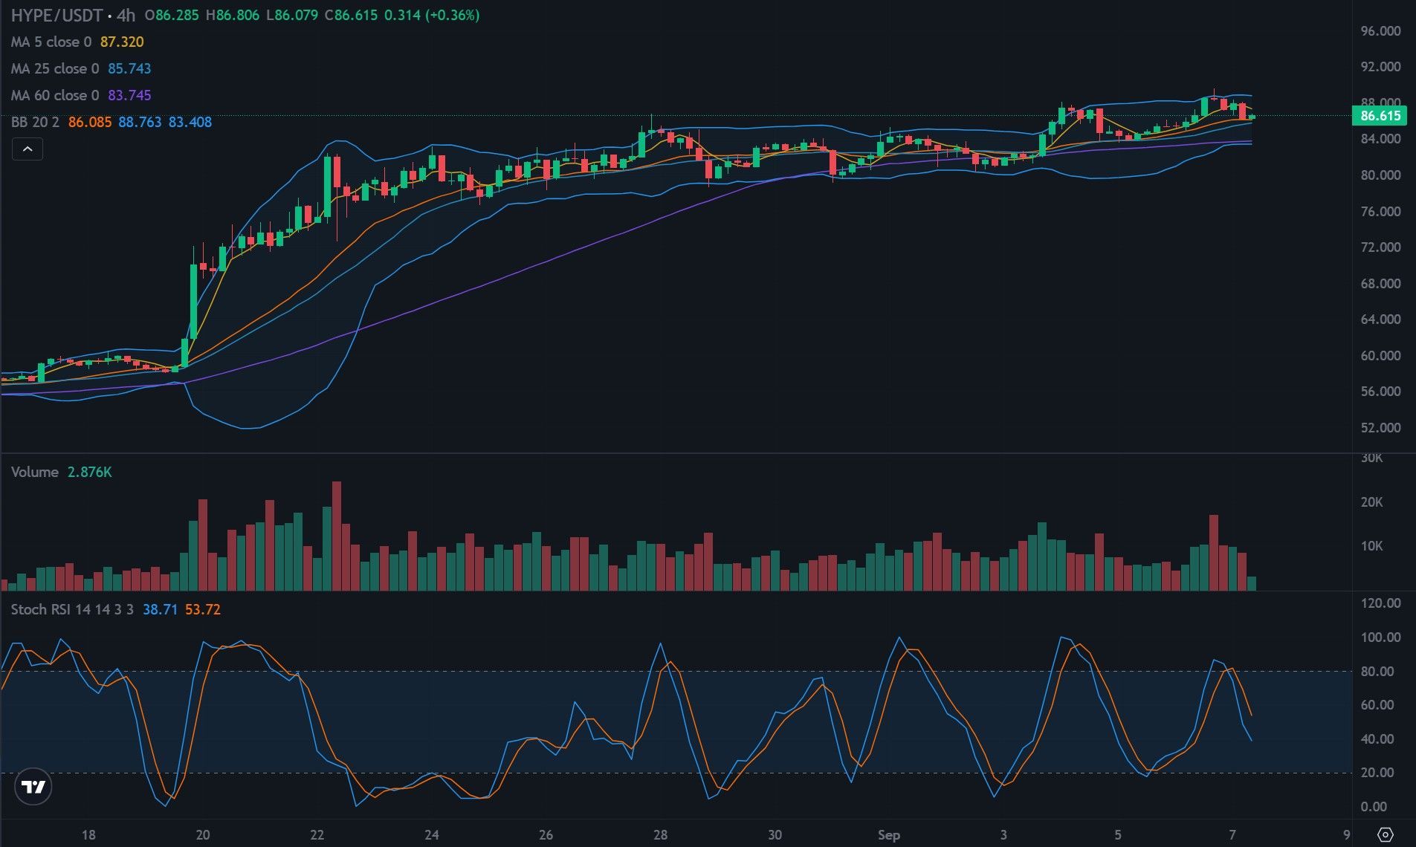Select the Volume indicator label
1416x847 pixels.
[x=35, y=472]
